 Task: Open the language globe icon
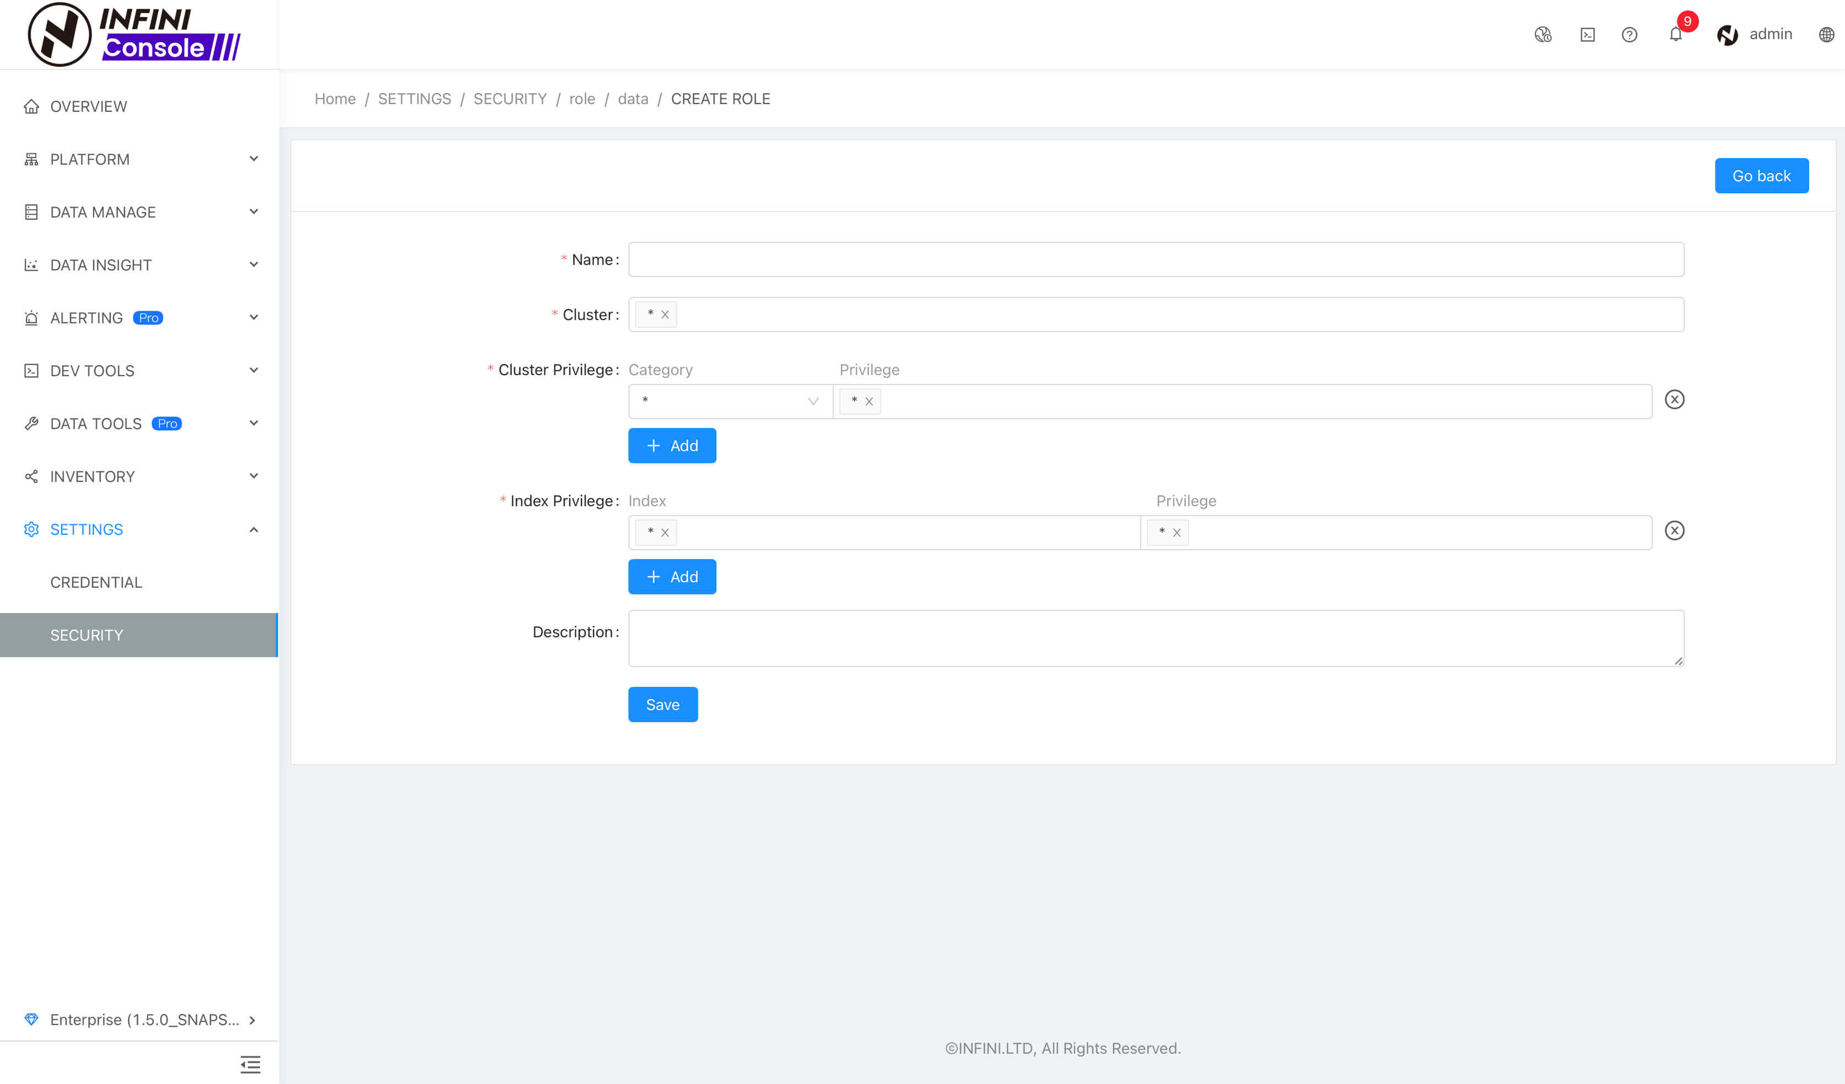pyautogui.click(x=1826, y=34)
